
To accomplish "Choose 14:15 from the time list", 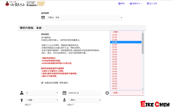I will point(126,66).
